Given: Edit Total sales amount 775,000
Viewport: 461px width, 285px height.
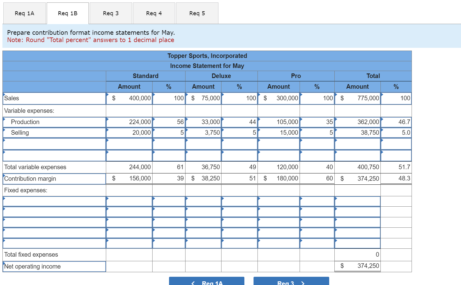Looking at the screenshot, I should pyautogui.click(x=358, y=98).
